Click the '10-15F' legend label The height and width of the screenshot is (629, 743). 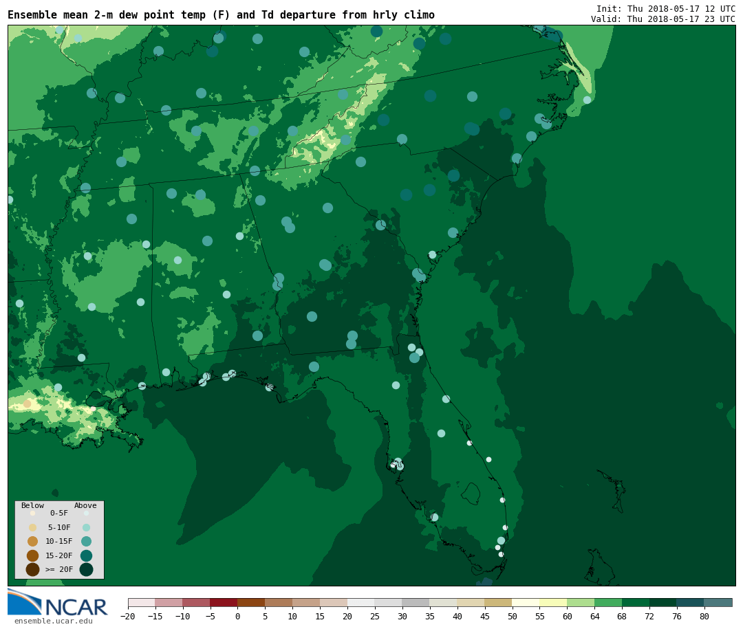(59, 542)
